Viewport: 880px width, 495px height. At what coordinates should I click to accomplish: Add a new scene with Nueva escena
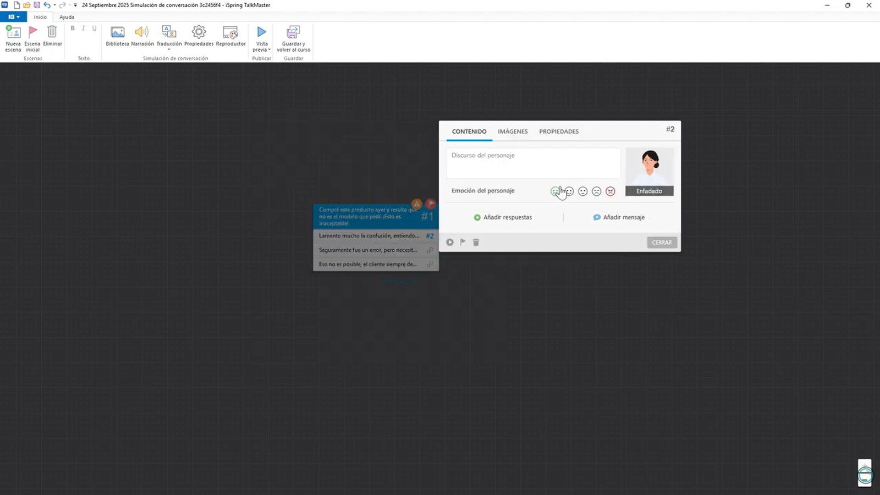tap(13, 38)
